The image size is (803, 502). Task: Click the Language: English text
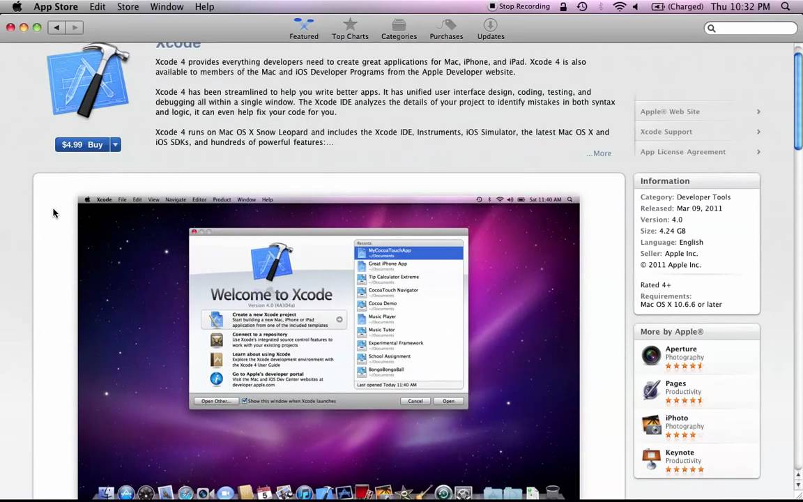(x=671, y=243)
